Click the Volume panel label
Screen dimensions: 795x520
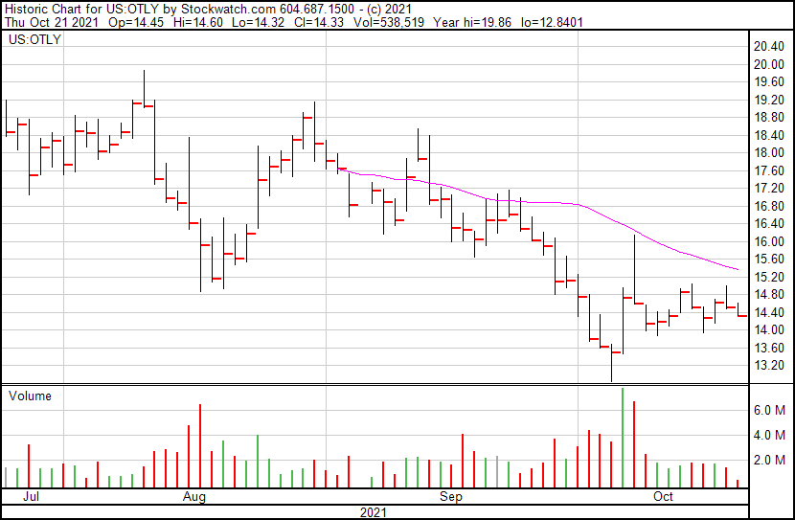[x=30, y=396]
